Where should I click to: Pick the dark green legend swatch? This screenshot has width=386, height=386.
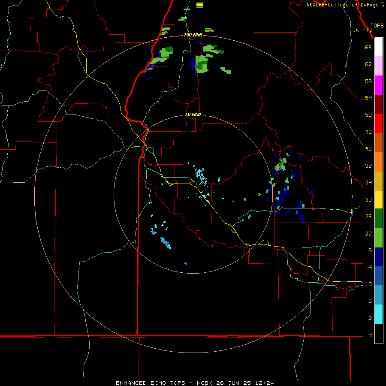tap(379, 218)
